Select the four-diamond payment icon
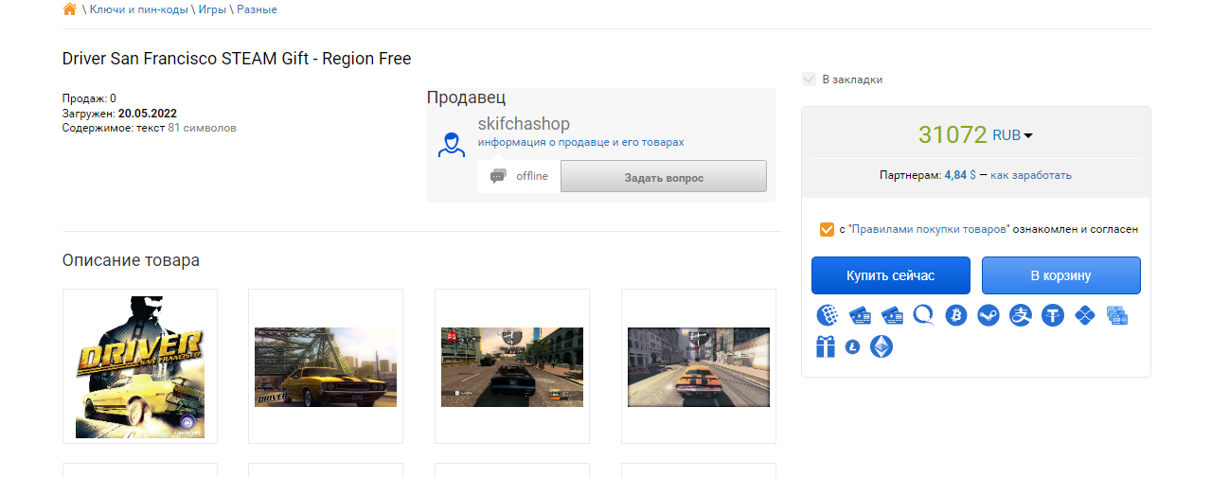Image resolution: width=1211 pixels, height=478 pixels. click(1085, 315)
